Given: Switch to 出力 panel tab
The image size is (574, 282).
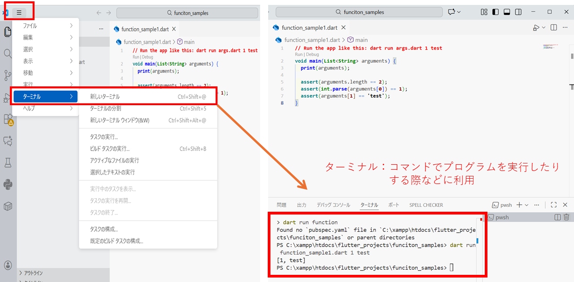Looking at the screenshot, I should click(x=302, y=205).
